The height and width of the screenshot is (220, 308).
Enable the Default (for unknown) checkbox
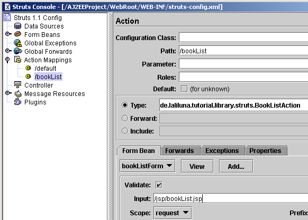pos(184,89)
